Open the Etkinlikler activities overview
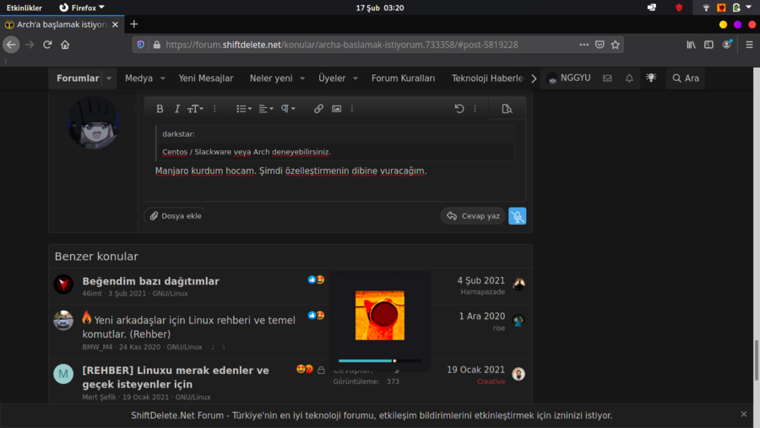 (x=24, y=8)
